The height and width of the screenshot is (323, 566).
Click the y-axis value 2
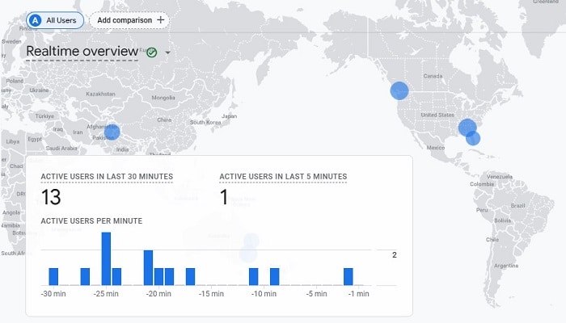click(395, 255)
